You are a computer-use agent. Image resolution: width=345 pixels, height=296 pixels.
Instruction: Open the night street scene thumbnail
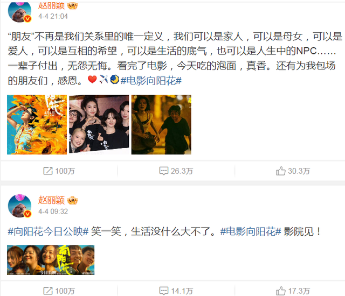[x=161, y=124]
